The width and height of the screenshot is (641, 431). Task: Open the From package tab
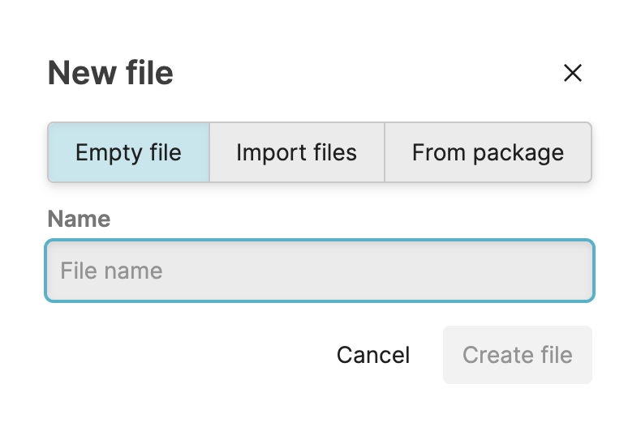tap(488, 152)
